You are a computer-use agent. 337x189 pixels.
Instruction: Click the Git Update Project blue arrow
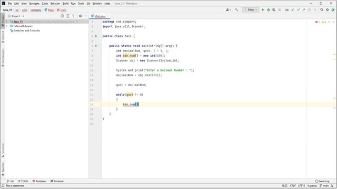pyautogui.click(x=293, y=10)
